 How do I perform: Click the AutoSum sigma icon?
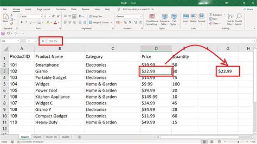pos(211,14)
